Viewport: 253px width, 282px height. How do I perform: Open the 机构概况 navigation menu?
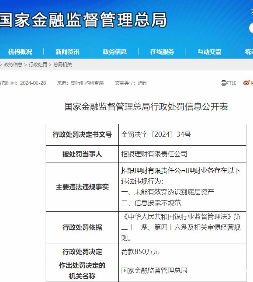coord(20,52)
